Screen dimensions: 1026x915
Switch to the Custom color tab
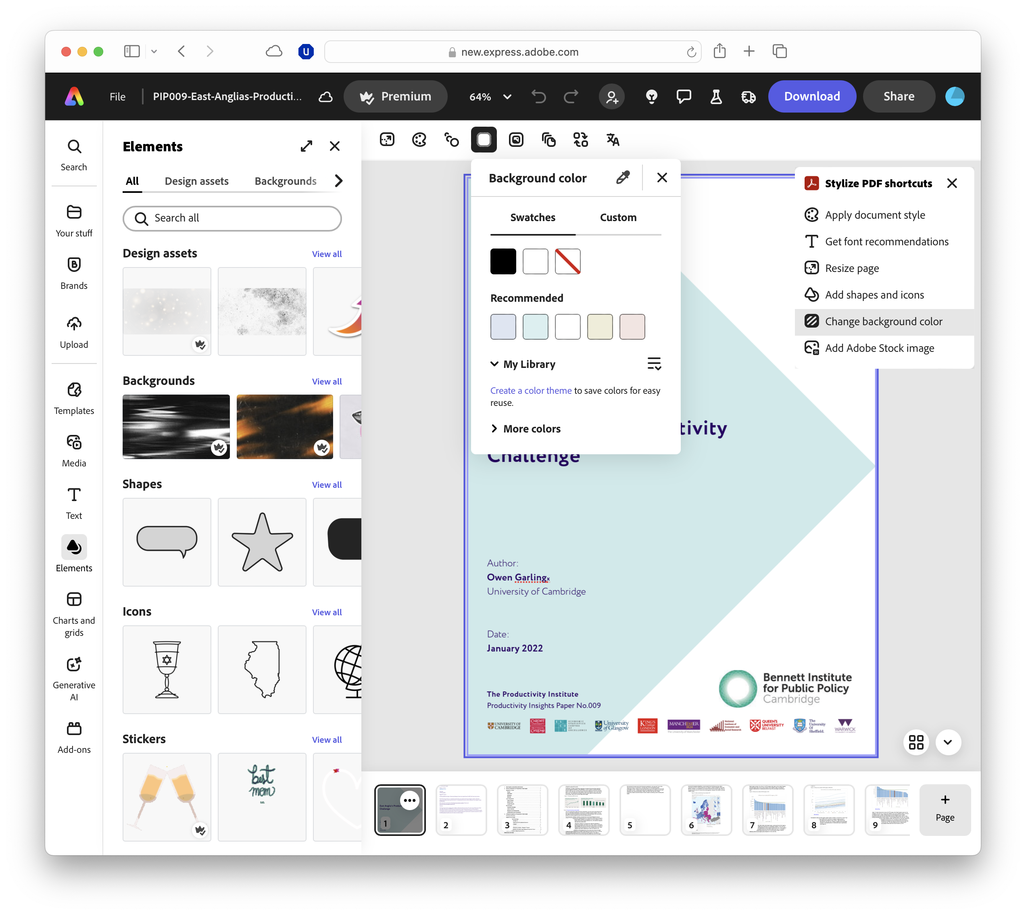point(617,217)
